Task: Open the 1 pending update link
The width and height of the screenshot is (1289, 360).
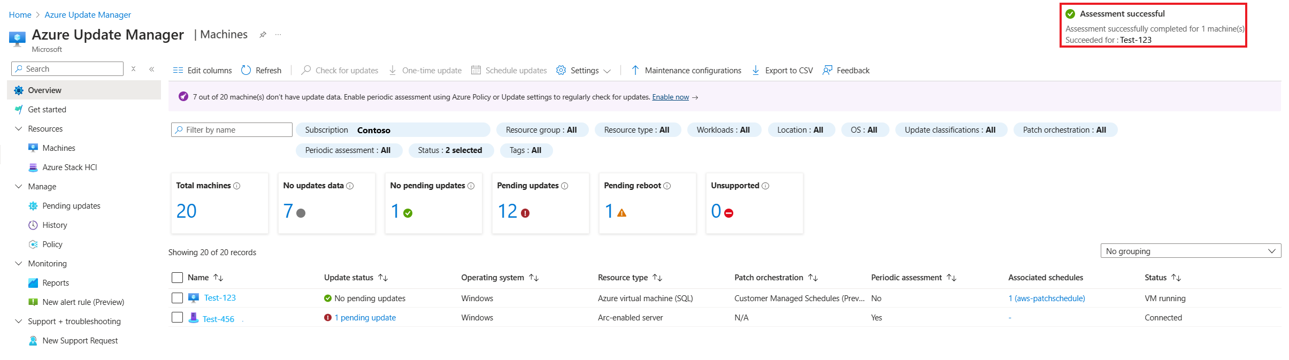Action: click(365, 318)
